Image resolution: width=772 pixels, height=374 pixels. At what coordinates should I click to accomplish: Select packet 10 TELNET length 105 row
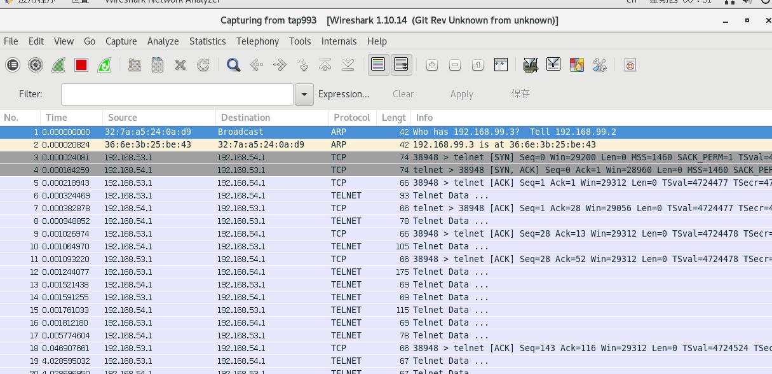click(386, 246)
